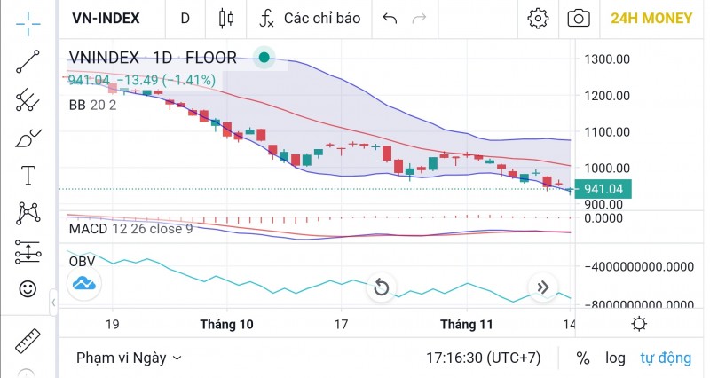Viewport: 710px width, 378px height.
Task: Expand the Phạm vi Ngày date range dropdown
Action: (x=129, y=358)
